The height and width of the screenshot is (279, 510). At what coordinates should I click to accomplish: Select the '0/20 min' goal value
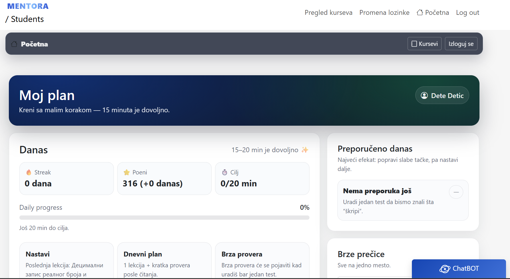238,184
